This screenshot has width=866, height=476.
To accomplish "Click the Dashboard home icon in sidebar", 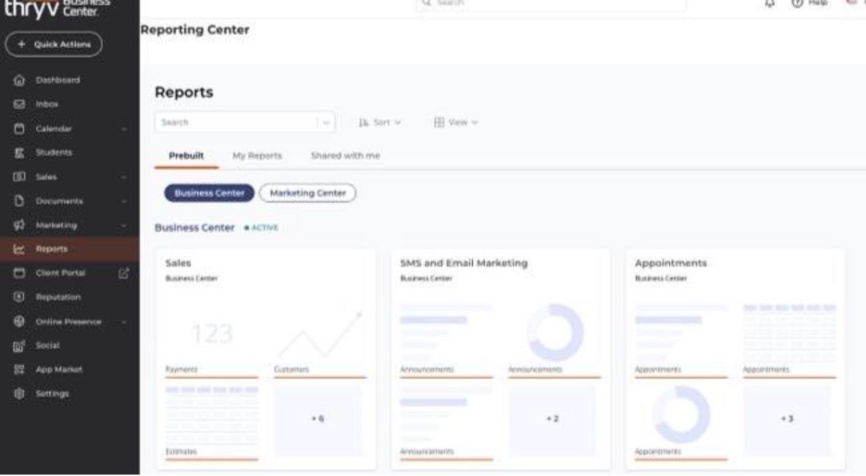I will (x=20, y=80).
